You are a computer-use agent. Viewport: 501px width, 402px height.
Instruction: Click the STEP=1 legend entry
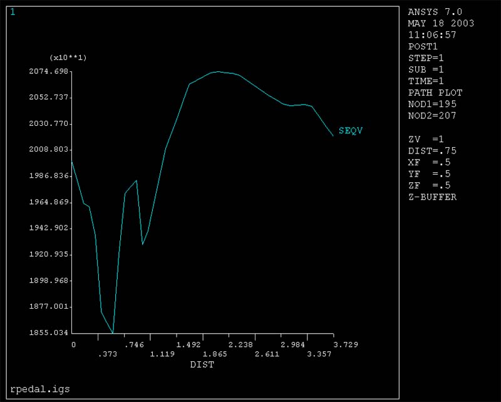(x=426, y=58)
